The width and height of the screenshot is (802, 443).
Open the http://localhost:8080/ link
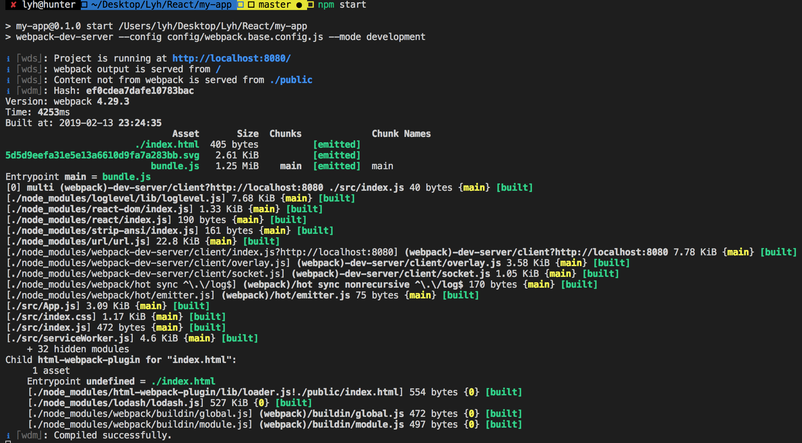coord(231,58)
